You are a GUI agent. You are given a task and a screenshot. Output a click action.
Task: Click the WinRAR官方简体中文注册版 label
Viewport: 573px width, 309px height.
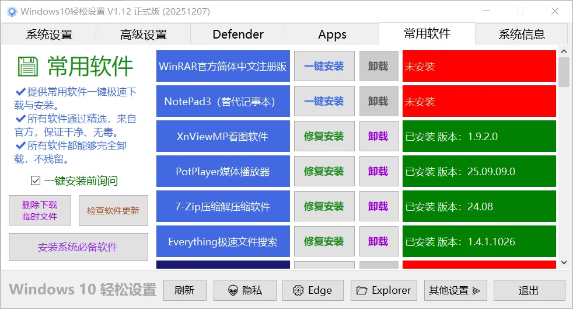tap(223, 66)
